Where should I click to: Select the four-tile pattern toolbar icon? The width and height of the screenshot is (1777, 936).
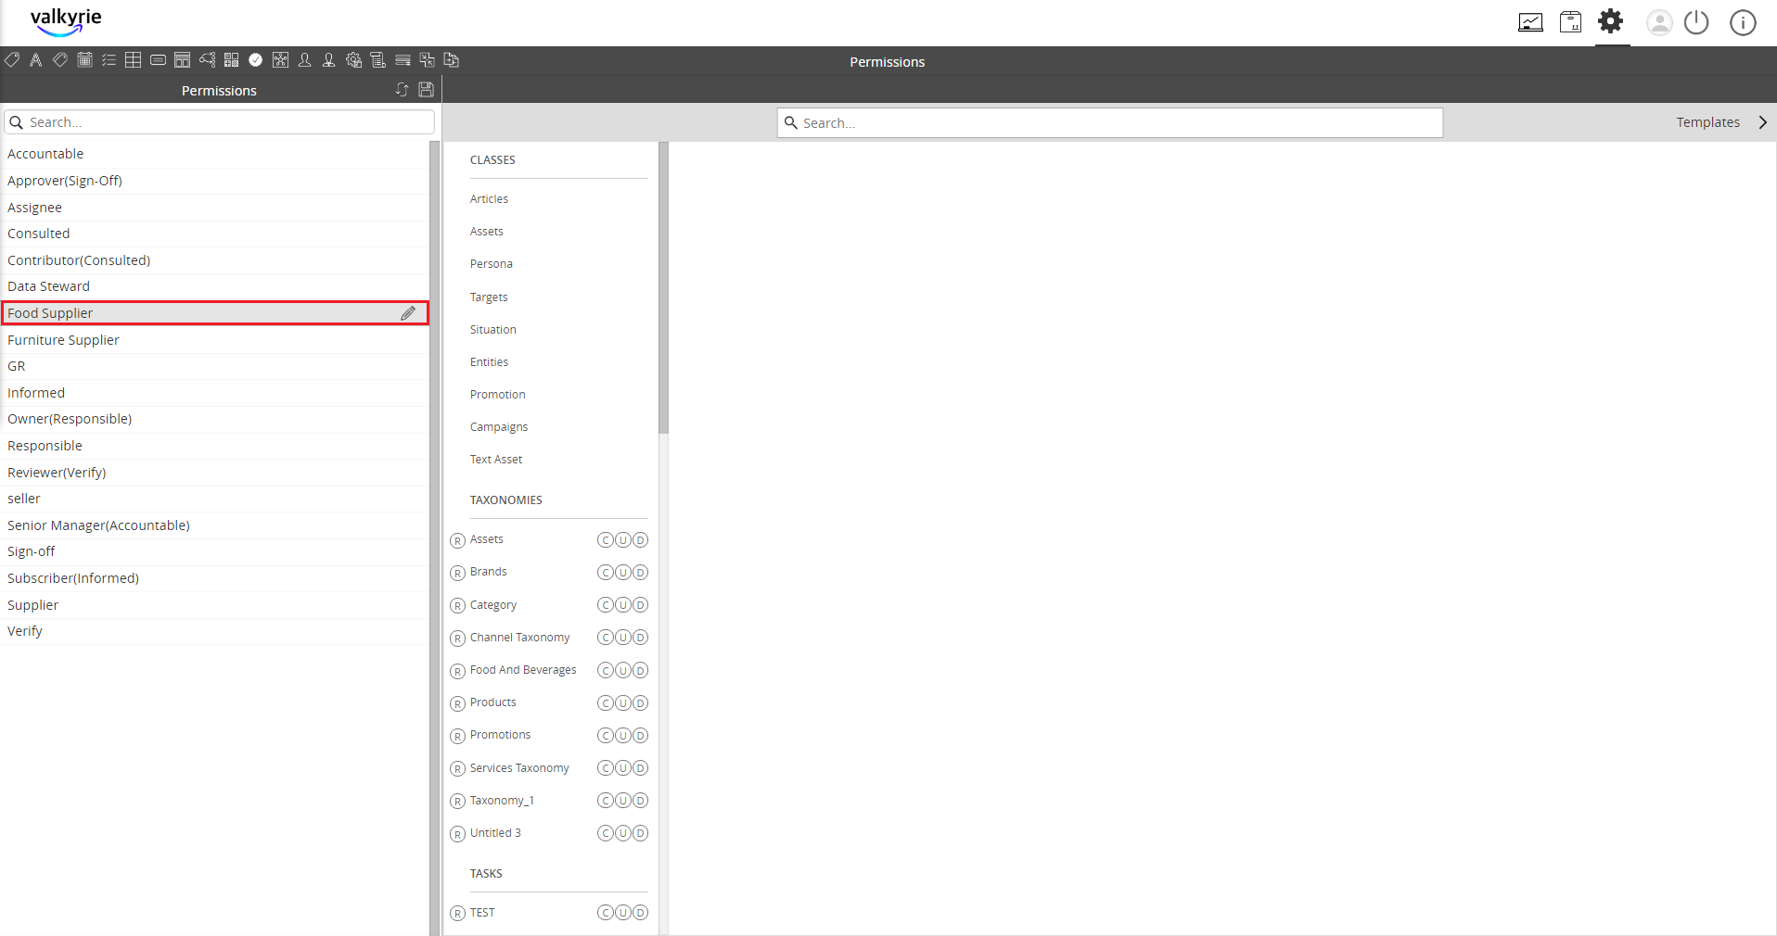tap(232, 60)
